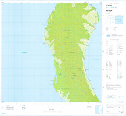This screenshot has height=116, width=126.
Task: Click the graphic scale bar below the map
Action: pyautogui.click(x=52, y=112)
